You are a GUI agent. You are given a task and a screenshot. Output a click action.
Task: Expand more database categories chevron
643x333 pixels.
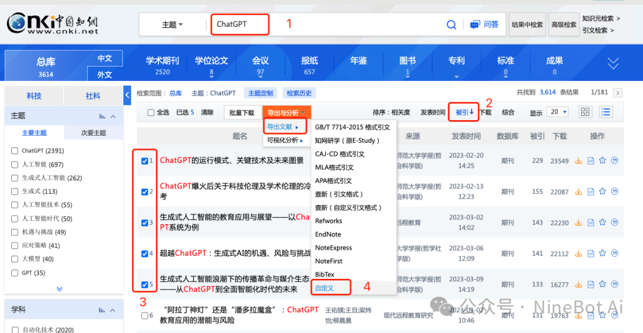click(613, 63)
